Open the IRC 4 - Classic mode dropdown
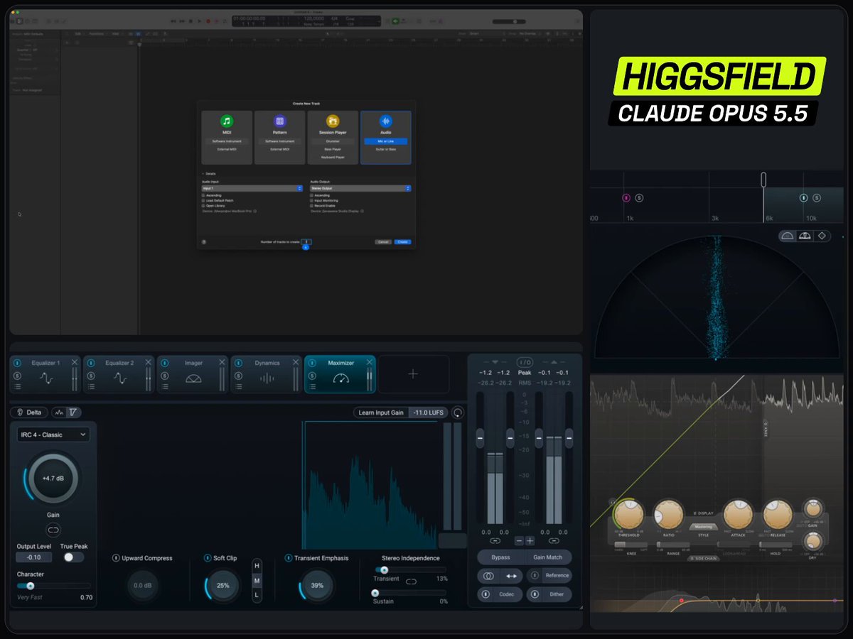The width and height of the screenshot is (853, 639). click(x=53, y=434)
